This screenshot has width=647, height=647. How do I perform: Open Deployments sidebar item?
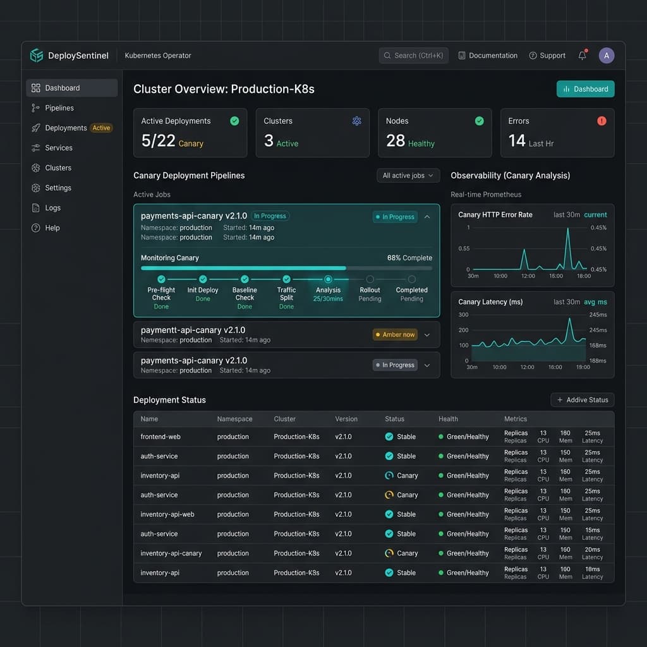[x=72, y=128]
